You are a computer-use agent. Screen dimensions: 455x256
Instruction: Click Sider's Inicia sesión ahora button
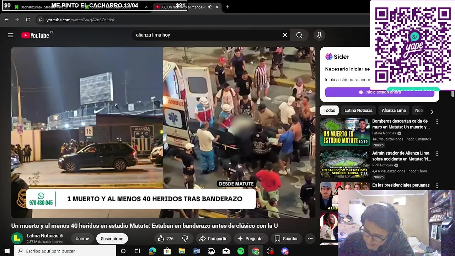[x=380, y=92]
